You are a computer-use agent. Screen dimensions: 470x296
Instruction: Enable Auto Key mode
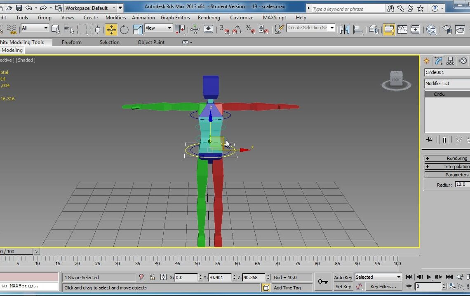tap(343, 277)
